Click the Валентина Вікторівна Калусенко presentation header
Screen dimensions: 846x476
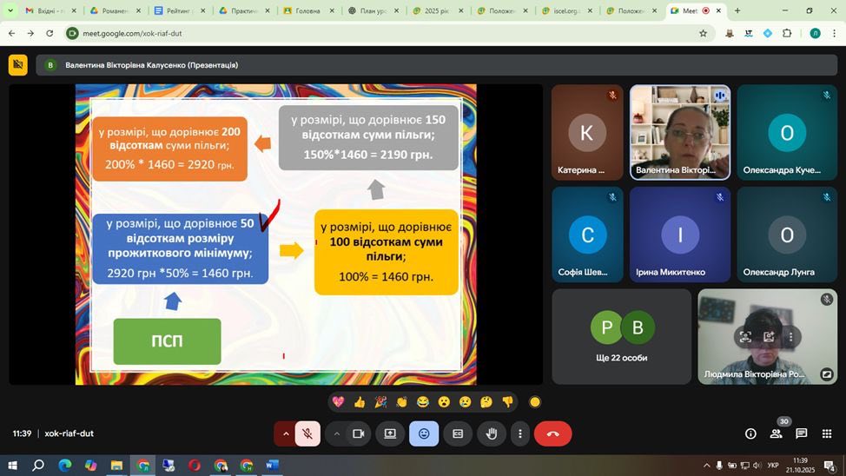point(437,65)
